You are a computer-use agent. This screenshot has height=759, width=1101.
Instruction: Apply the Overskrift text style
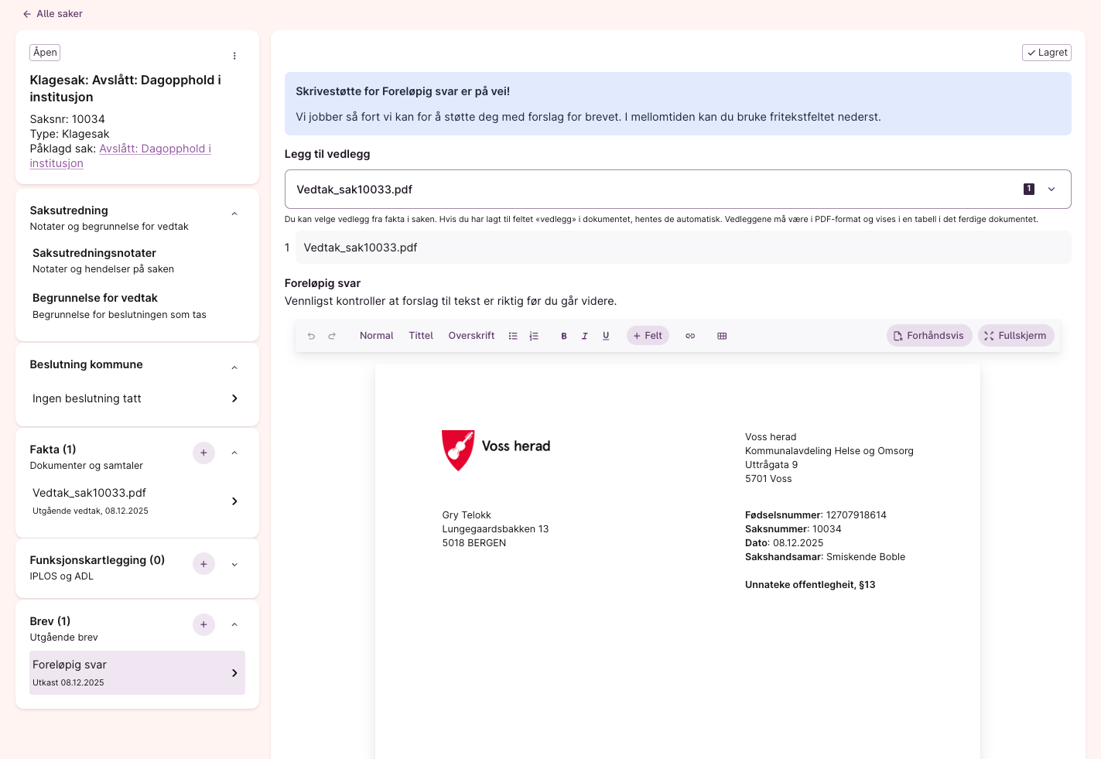[x=471, y=336]
